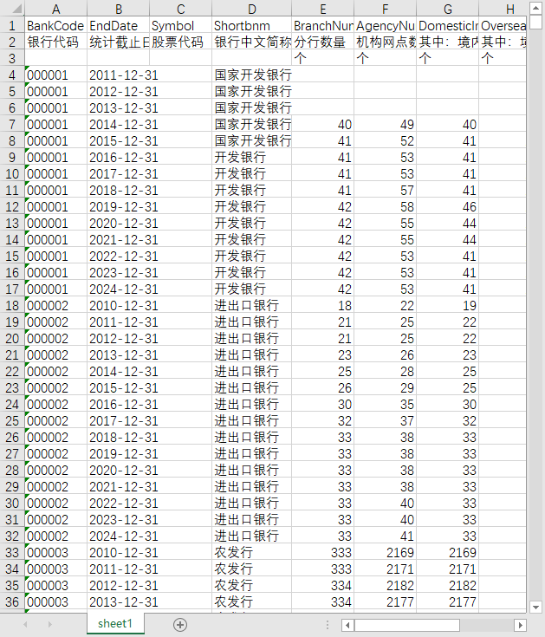545x637 pixels.
Task: Select column D header
Action: pos(252,9)
